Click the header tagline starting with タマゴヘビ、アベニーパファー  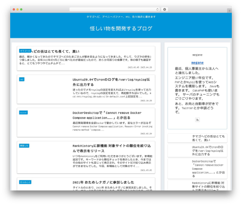[x=121, y=17]
